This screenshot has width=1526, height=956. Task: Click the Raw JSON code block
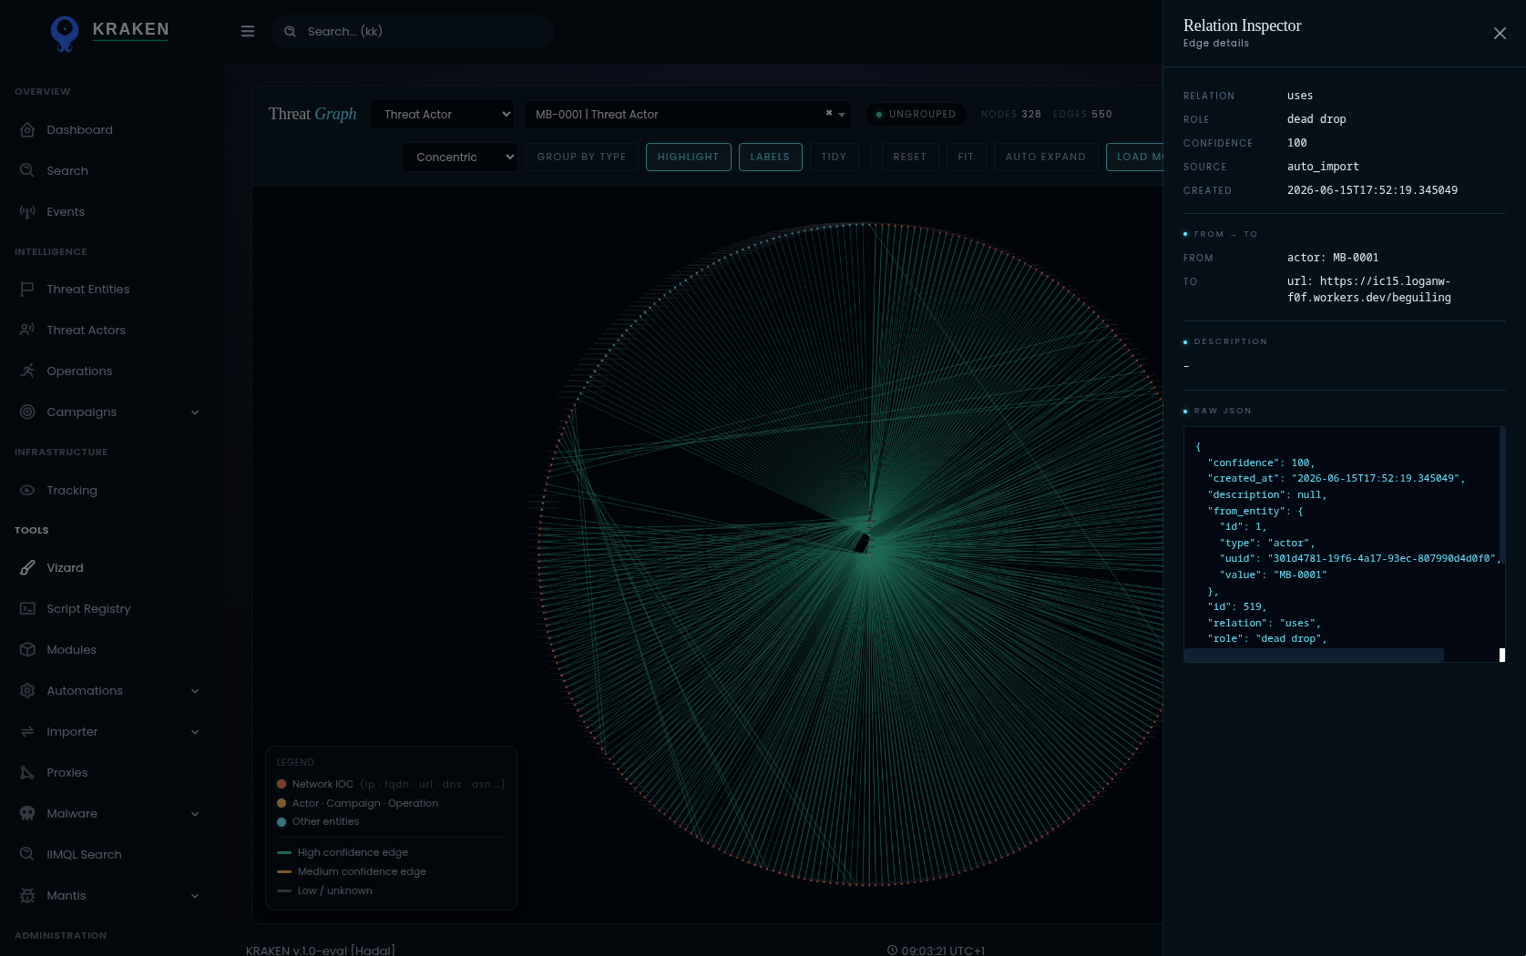pyautogui.click(x=1344, y=544)
